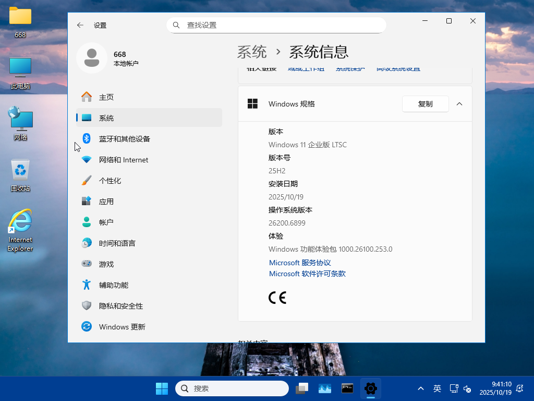Open Personalization via the paintbrush icon
The height and width of the screenshot is (401, 534).
87,181
